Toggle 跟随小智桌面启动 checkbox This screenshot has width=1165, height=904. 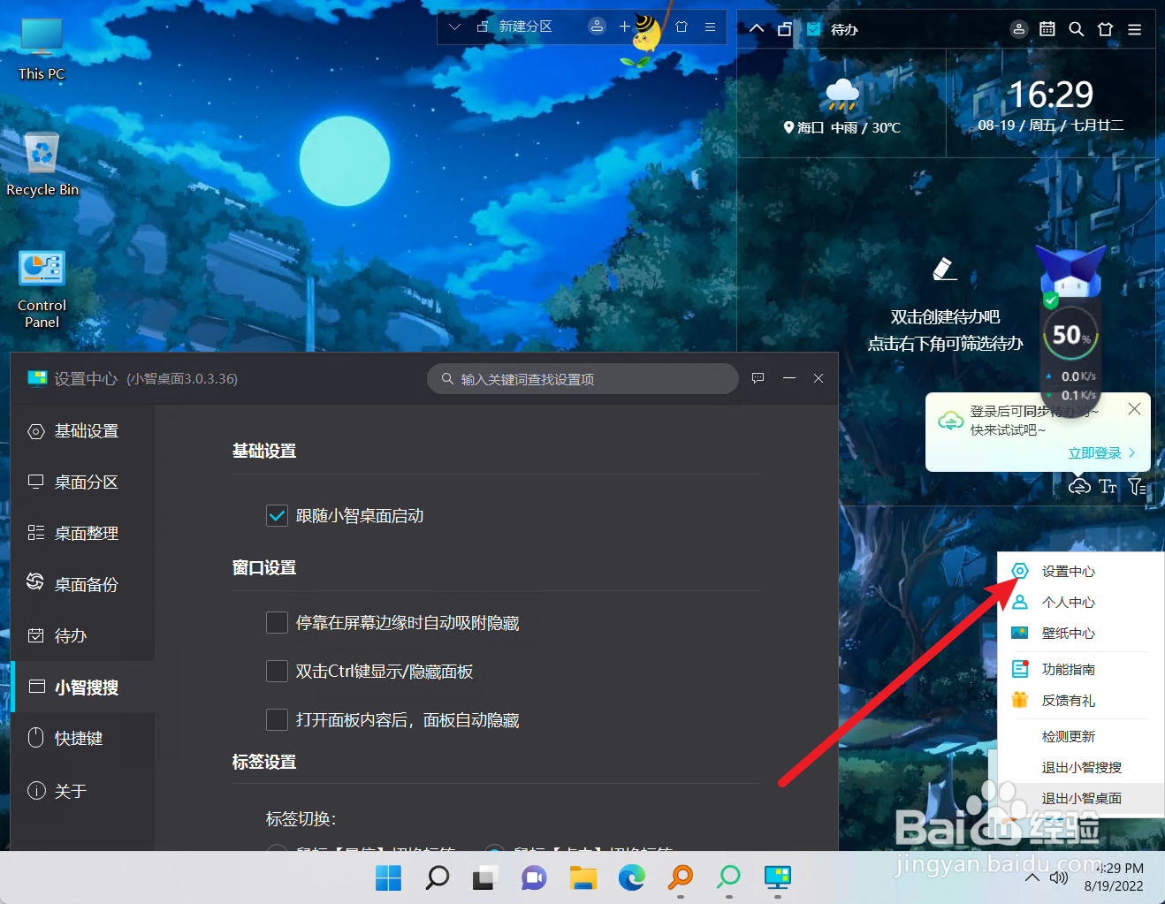pyautogui.click(x=277, y=515)
